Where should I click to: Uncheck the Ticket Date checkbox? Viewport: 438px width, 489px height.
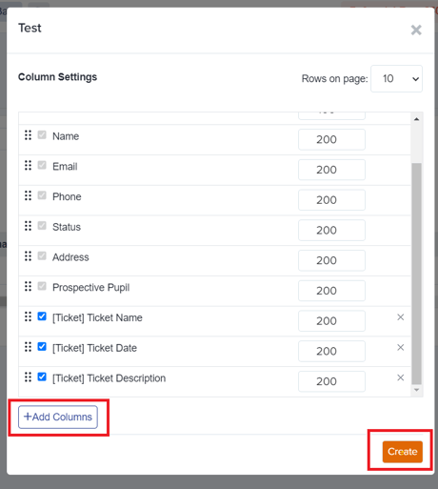[42, 346]
